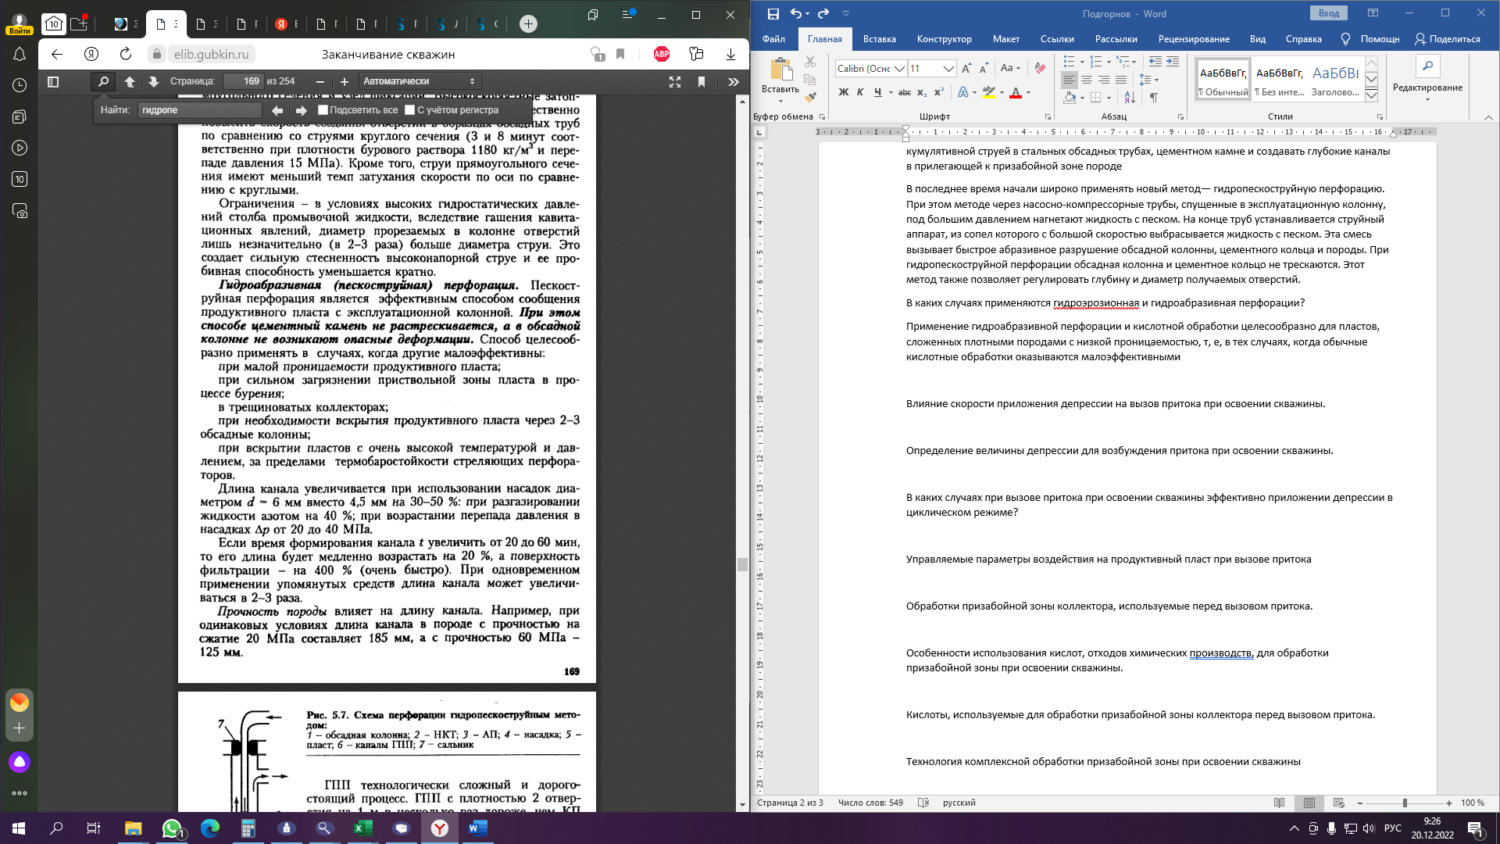1500x844 pixels.
Task: Expand the Word styles gallery
Action: tap(1371, 95)
